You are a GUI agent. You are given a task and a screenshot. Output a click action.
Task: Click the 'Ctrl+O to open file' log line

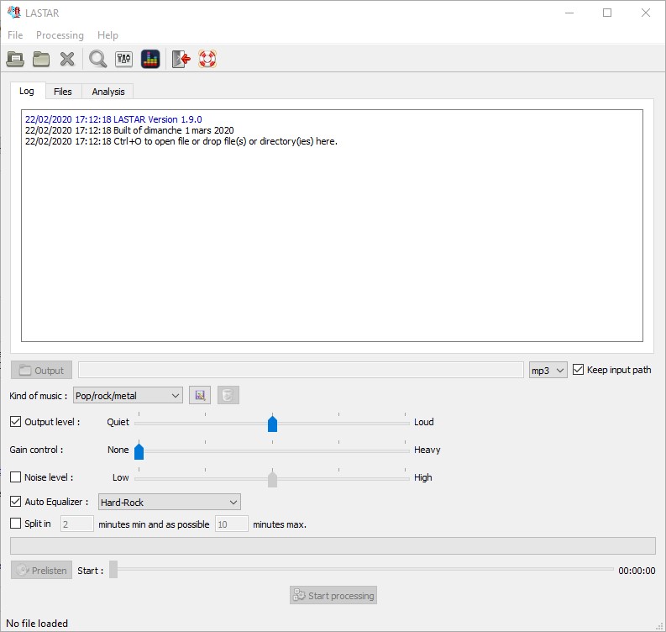[181, 141]
